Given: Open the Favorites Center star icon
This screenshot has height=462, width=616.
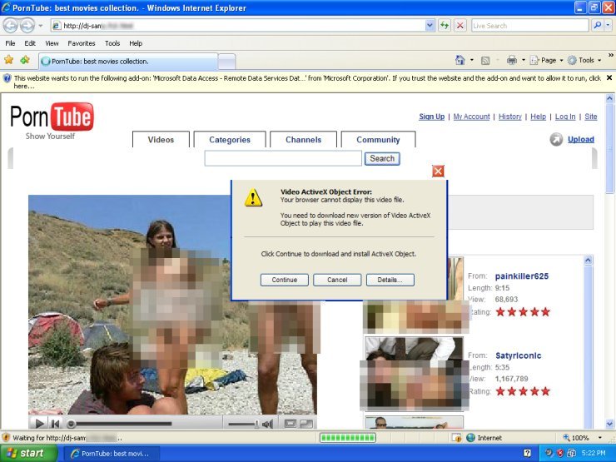Looking at the screenshot, I should (9, 60).
